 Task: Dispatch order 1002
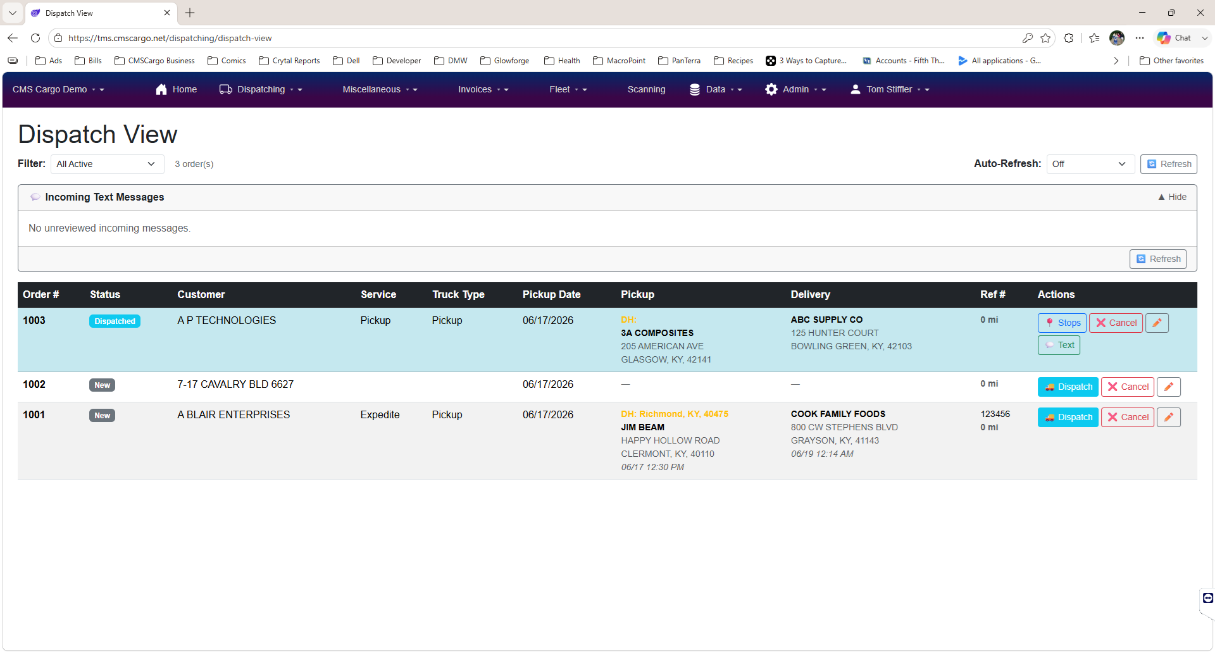click(x=1068, y=387)
